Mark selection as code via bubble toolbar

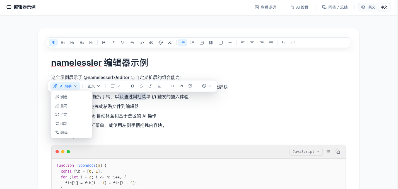coord(181,86)
